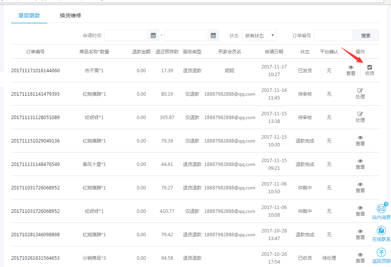Focus the 订单编号 input field
This screenshot has height=267, width=391.
333,36
